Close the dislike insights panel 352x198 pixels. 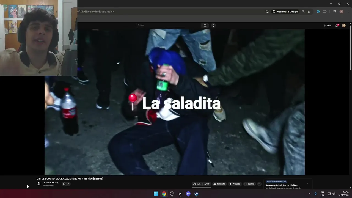pos(307,183)
